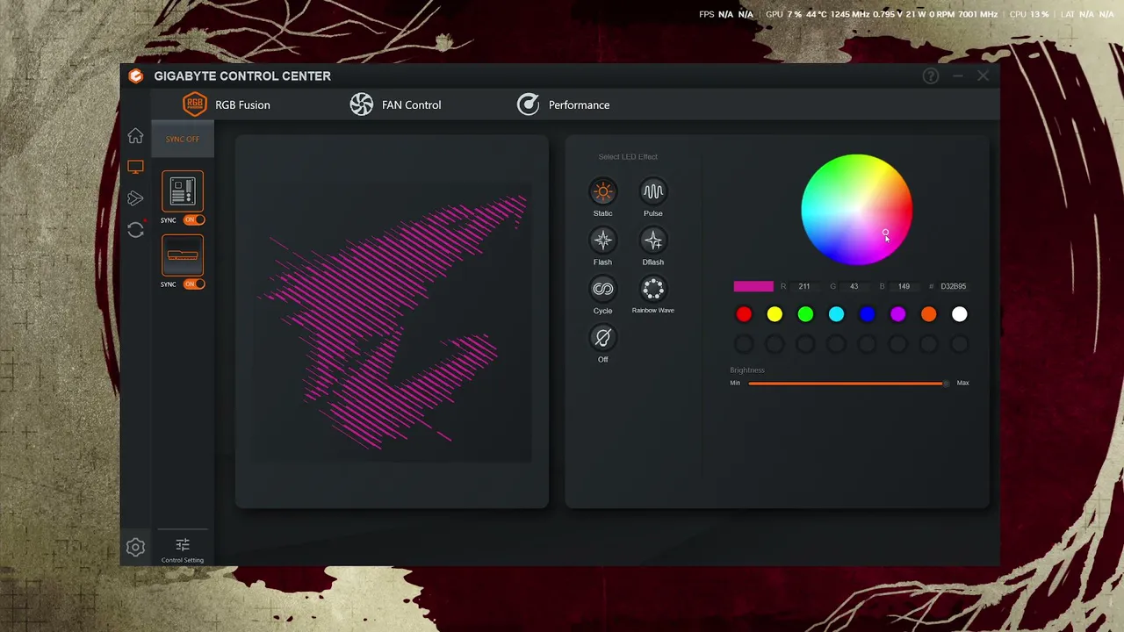
Task: Open the update refresh icon in the sidebar
Action: click(x=135, y=230)
